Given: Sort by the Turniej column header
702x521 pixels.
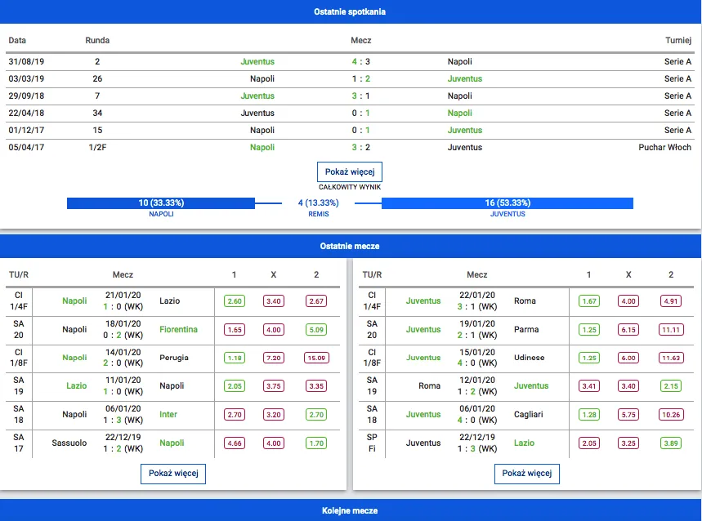Looking at the screenshot, I should 677,40.
